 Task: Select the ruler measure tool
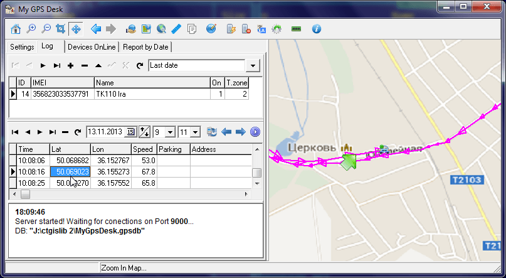coord(176,29)
